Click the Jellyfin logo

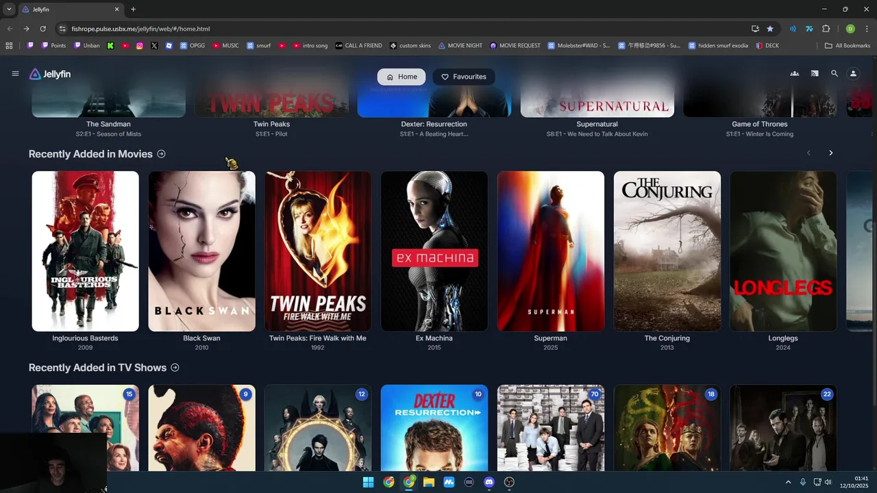coord(50,74)
